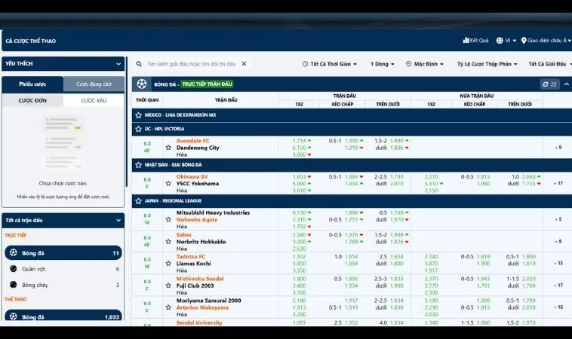The height and width of the screenshot is (339, 572).
Task: Select Quần vợt tennis icon in sidebar
Action: [x=13, y=269]
